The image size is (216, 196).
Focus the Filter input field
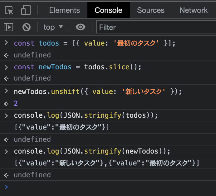[156, 27]
